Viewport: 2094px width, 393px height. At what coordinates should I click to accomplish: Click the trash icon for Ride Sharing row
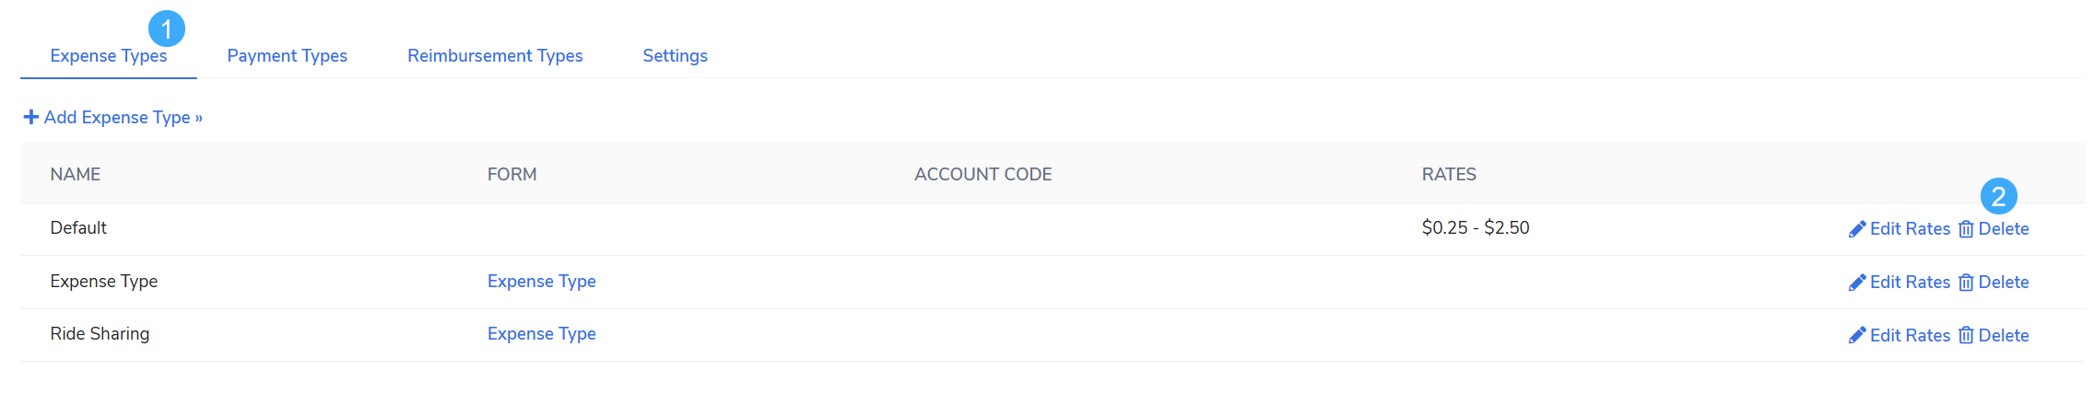point(1966,335)
